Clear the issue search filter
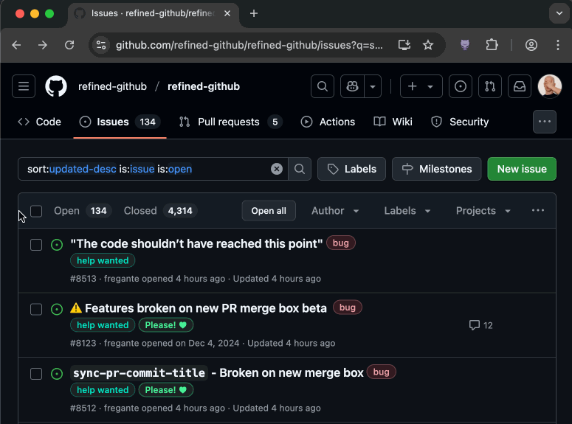Screen dimensions: 572x424 (277, 169)
